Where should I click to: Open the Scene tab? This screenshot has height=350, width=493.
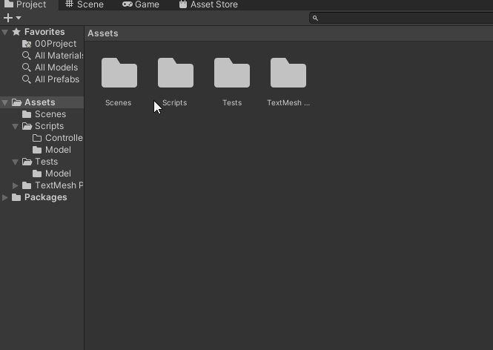point(85,4)
